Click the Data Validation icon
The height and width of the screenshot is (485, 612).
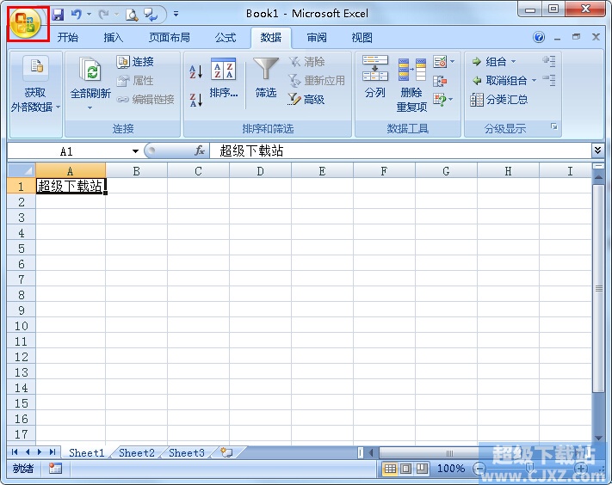[440, 62]
